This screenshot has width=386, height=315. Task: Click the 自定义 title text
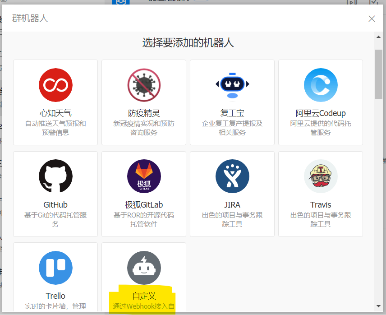point(144,296)
